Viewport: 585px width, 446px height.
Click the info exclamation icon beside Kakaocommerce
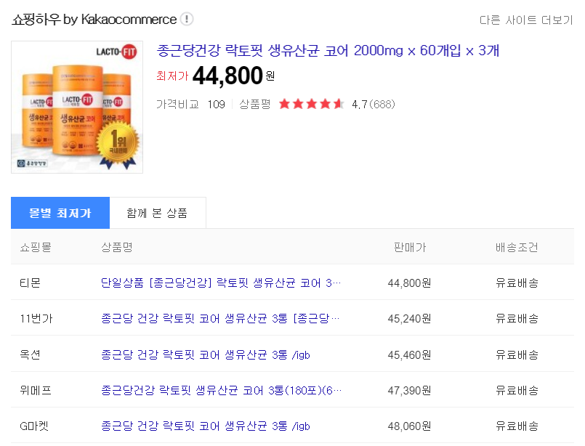(x=187, y=19)
